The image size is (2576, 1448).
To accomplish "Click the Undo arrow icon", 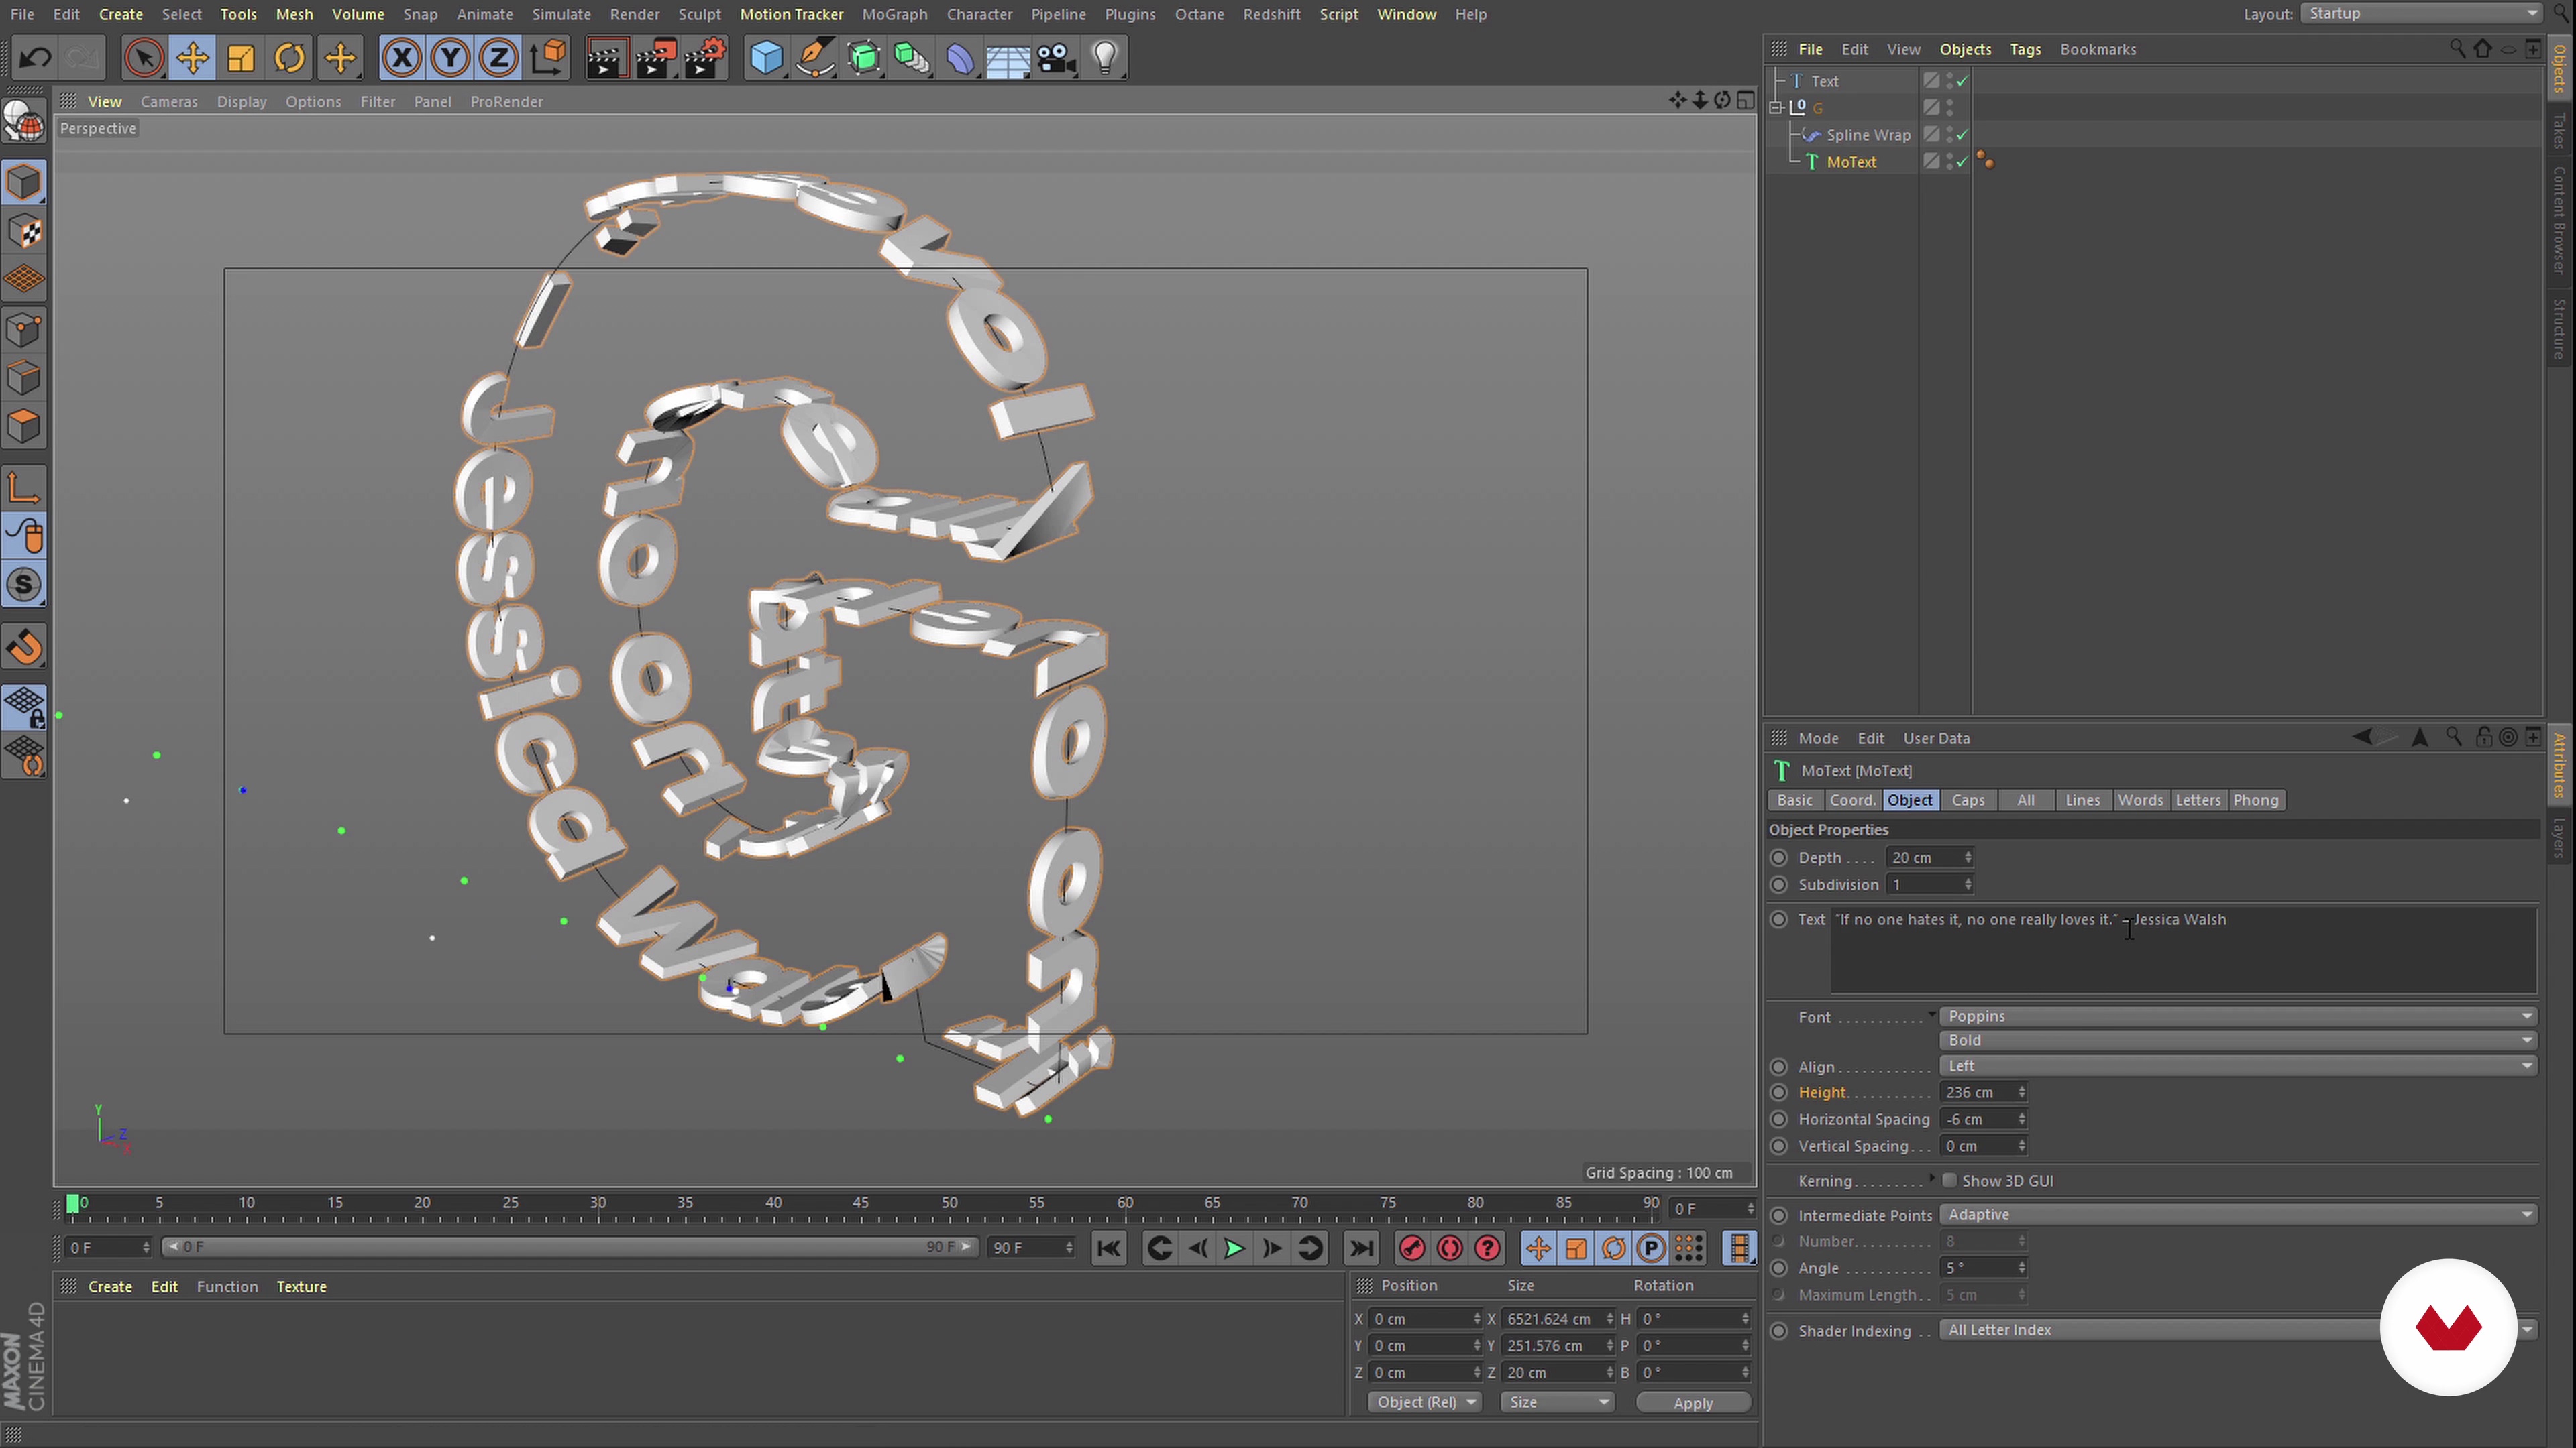I will click(x=36, y=58).
